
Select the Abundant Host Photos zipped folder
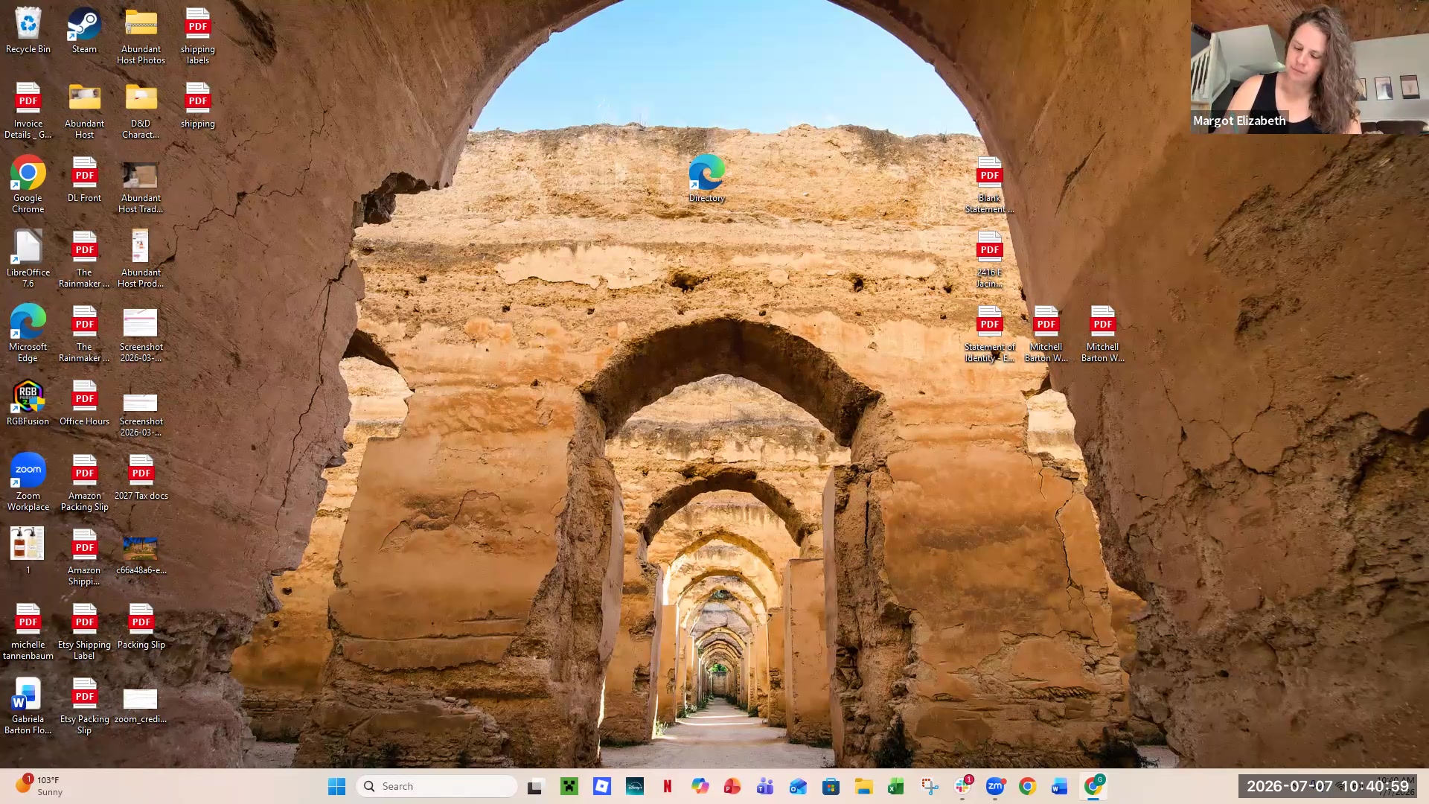pos(141,36)
